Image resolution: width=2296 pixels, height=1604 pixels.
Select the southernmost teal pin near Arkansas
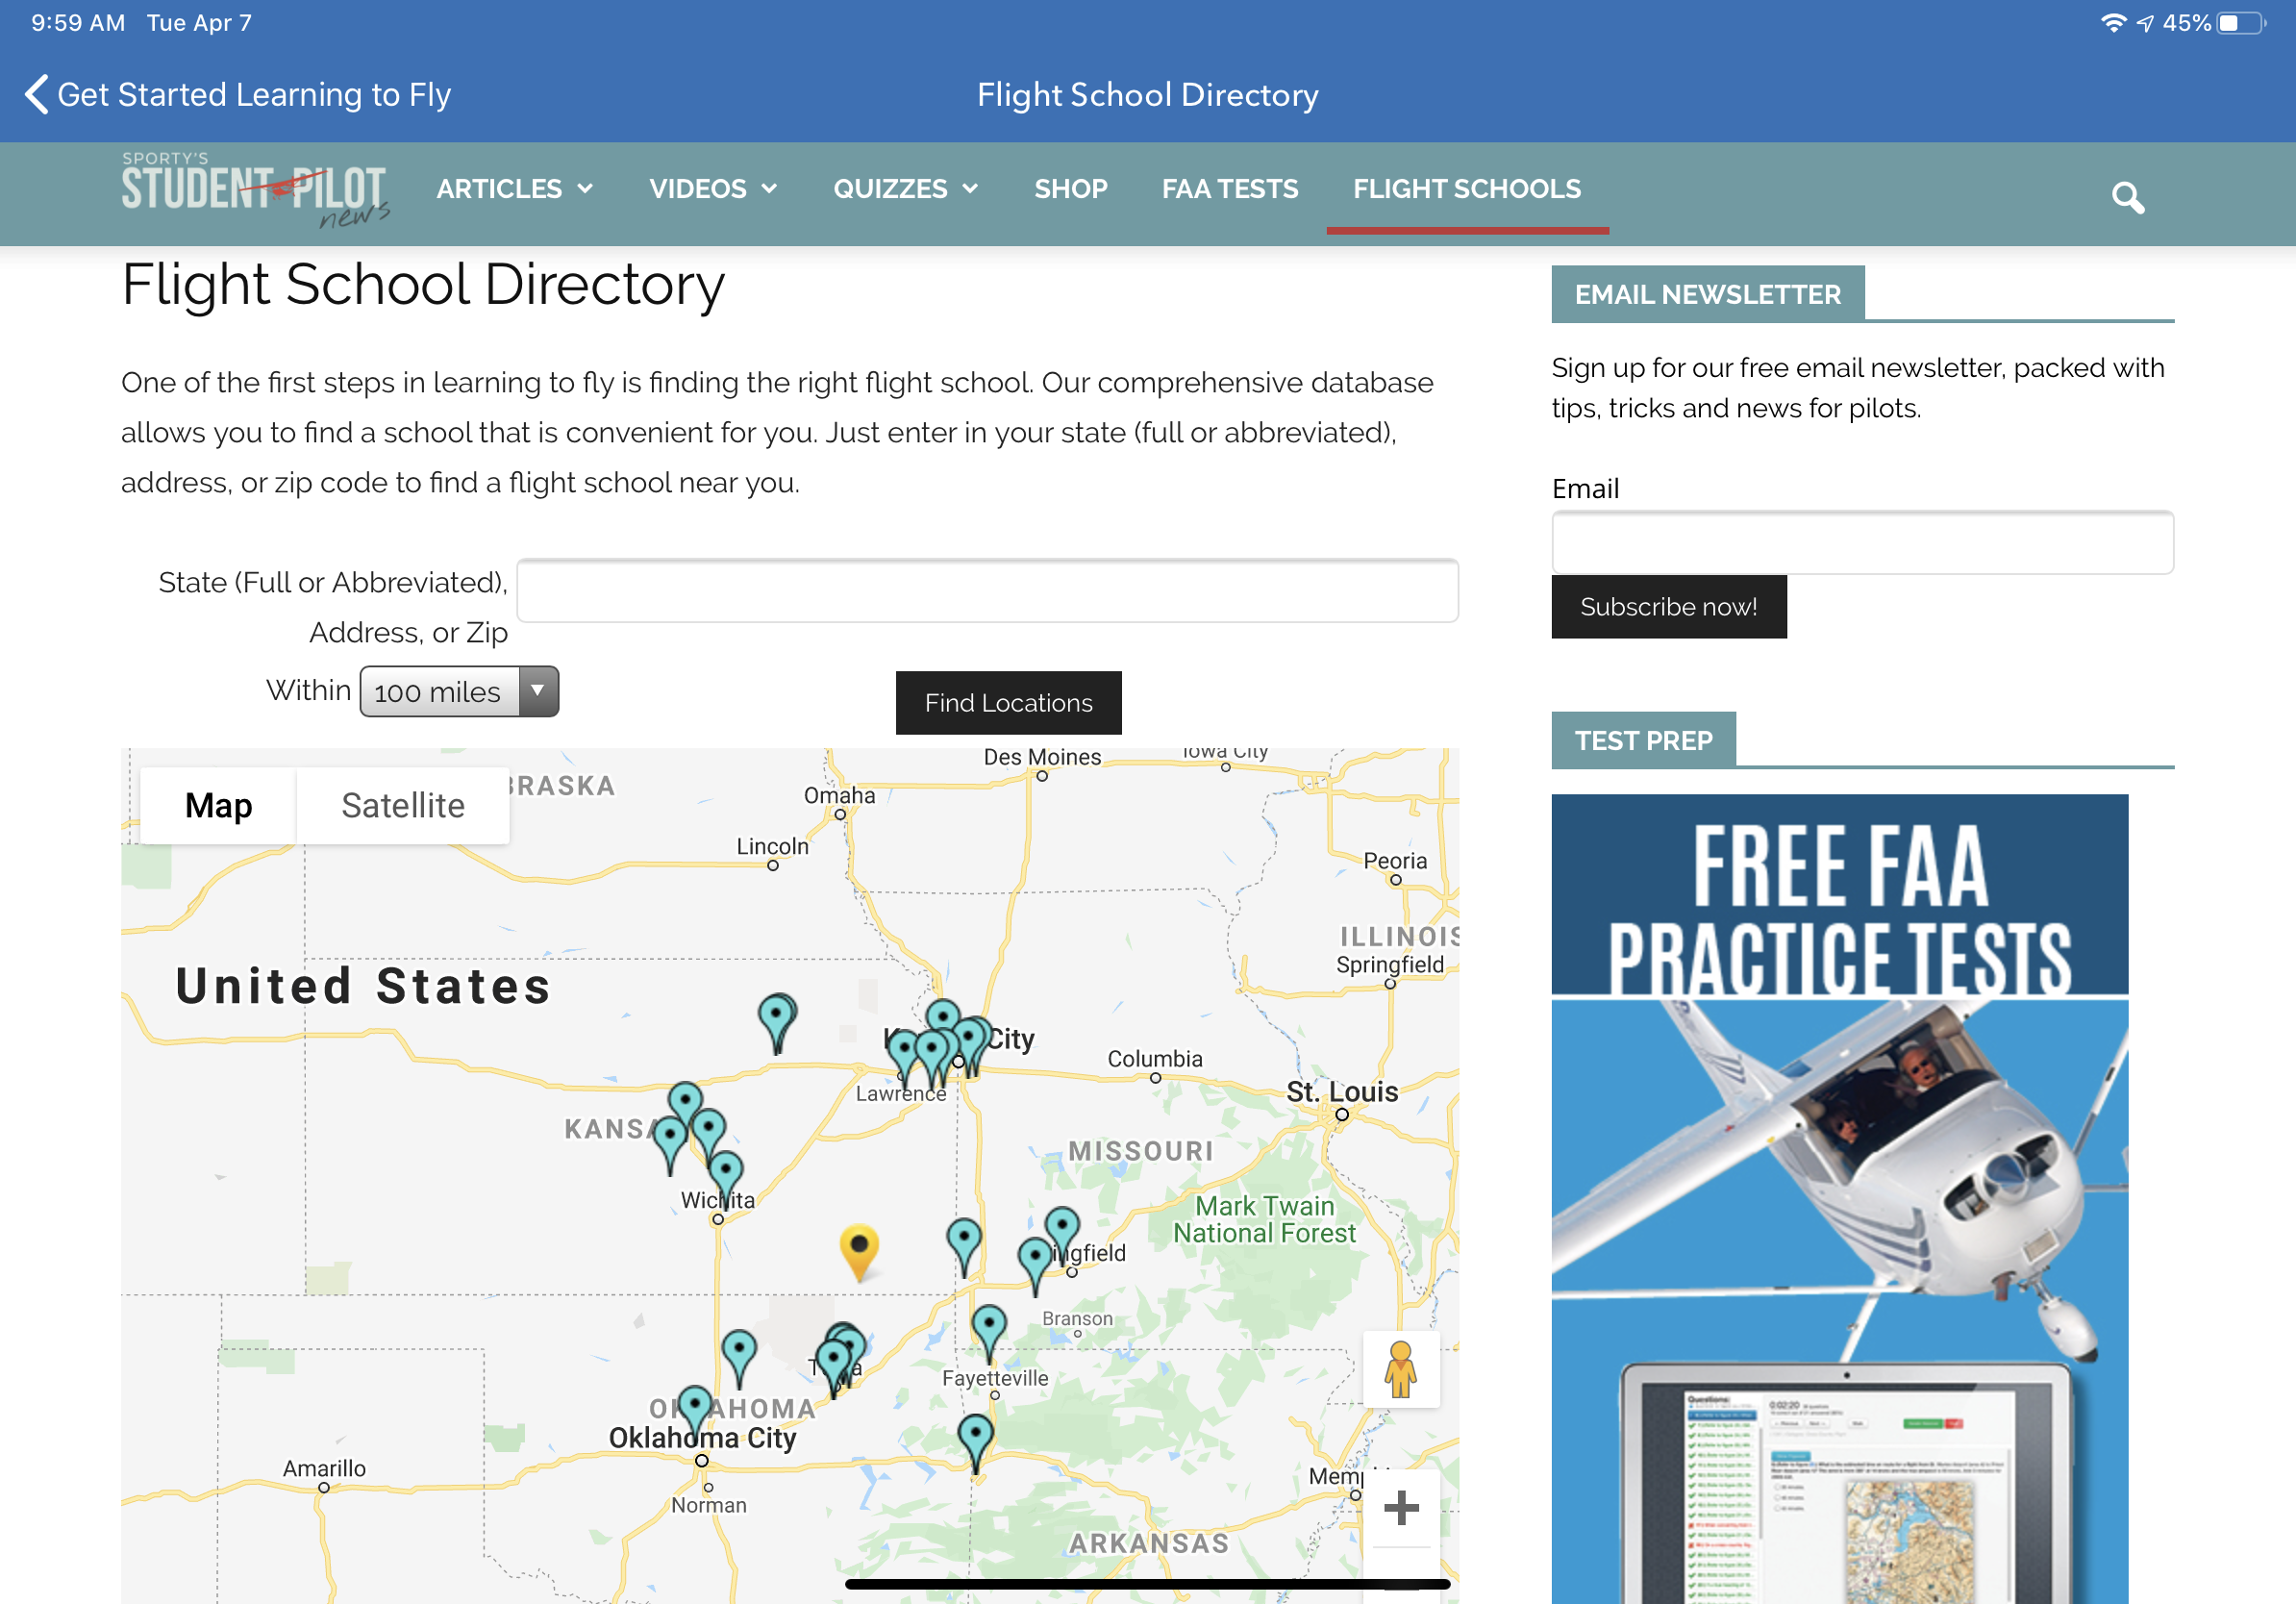click(x=975, y=1444)
